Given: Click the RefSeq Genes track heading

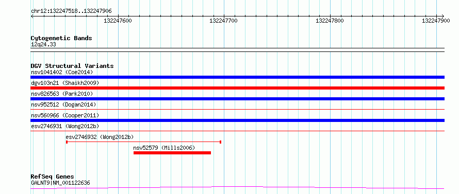Looking at the screenshot, I should (53, 177).
